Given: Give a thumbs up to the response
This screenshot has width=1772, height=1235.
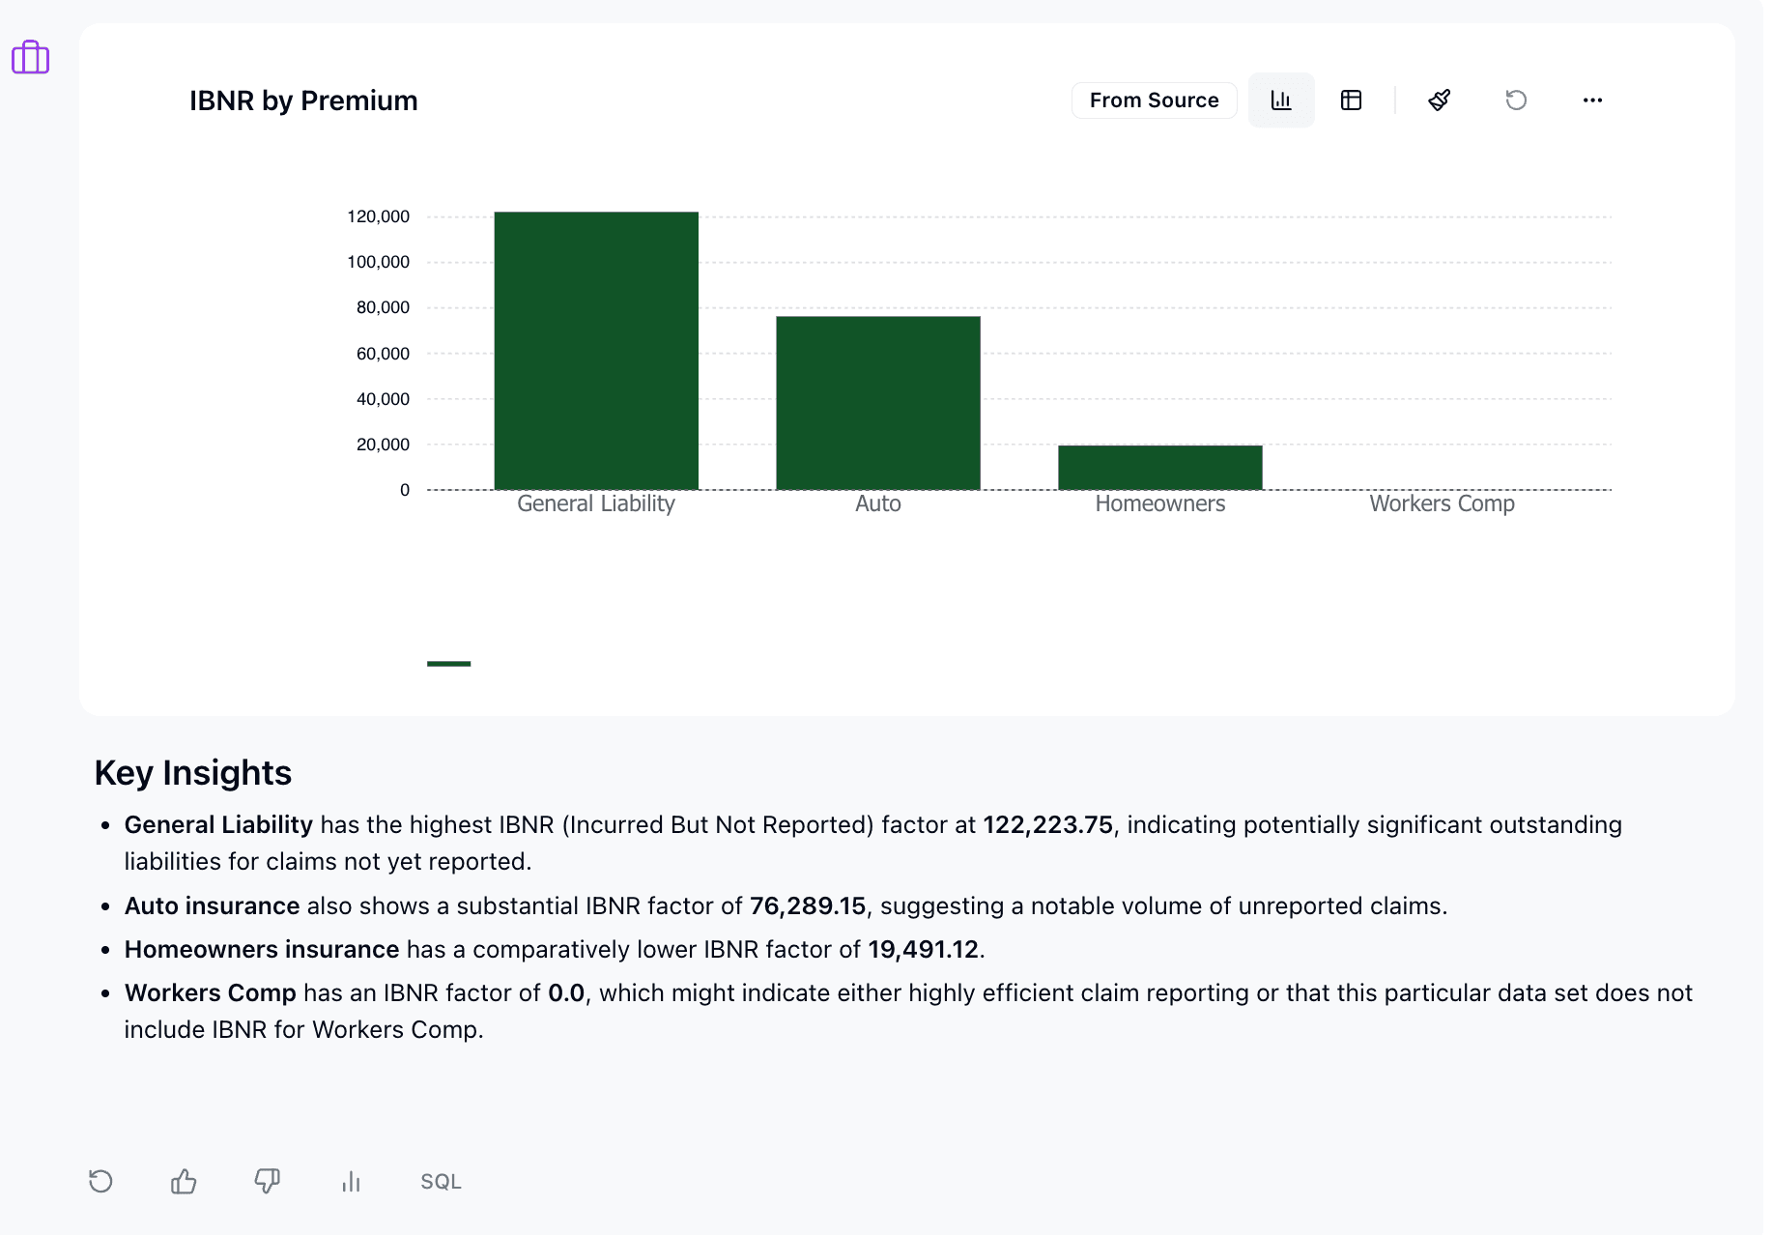Looking at the screenshot, I should [x=184, y=1181].
